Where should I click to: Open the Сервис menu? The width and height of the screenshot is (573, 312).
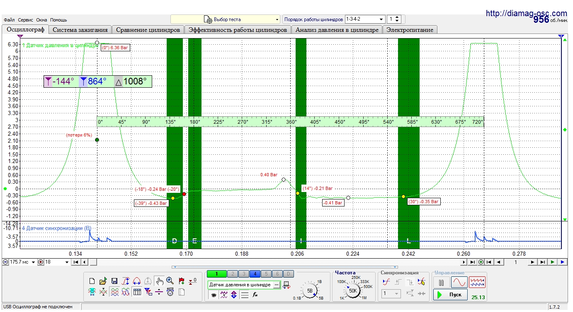click(x=26, y=20)
